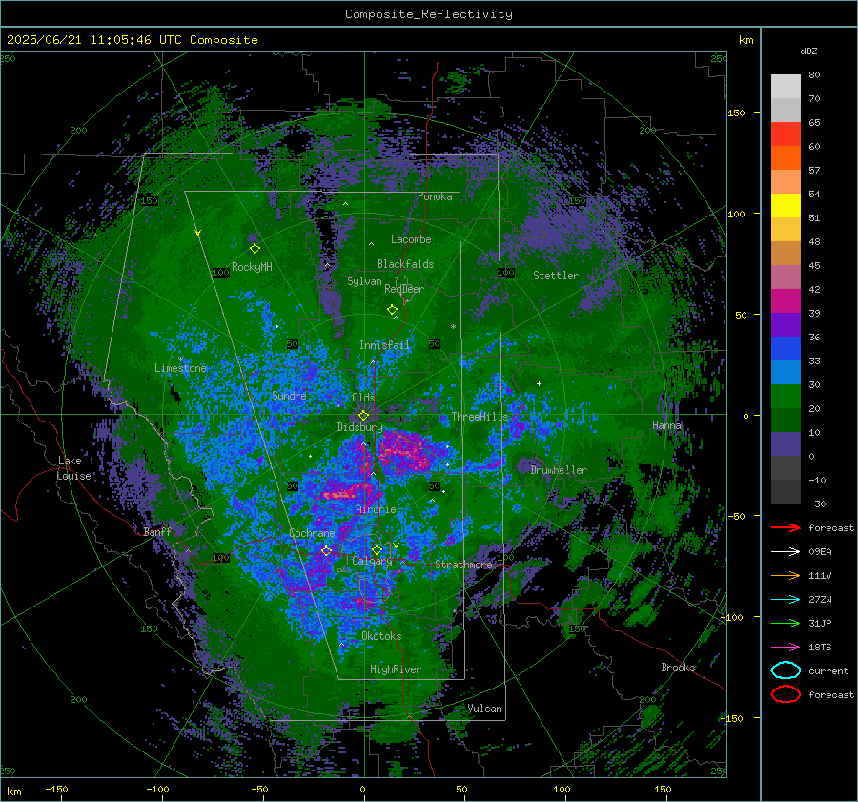The image size is (858, 802).
Task: Choose tan swatch between 48 and 45
Action: coord(786,254)
